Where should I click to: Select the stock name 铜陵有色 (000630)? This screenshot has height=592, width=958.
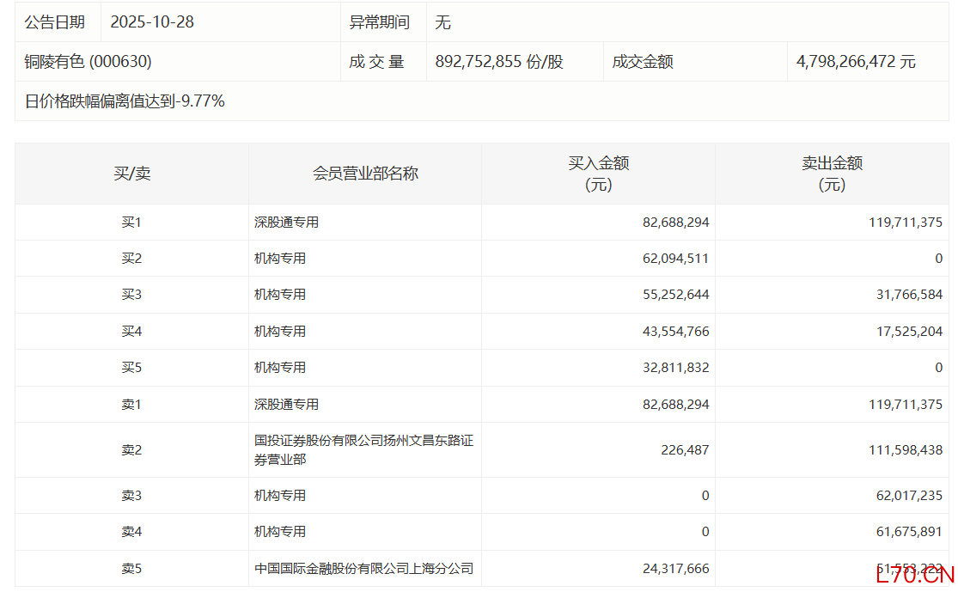88,62
